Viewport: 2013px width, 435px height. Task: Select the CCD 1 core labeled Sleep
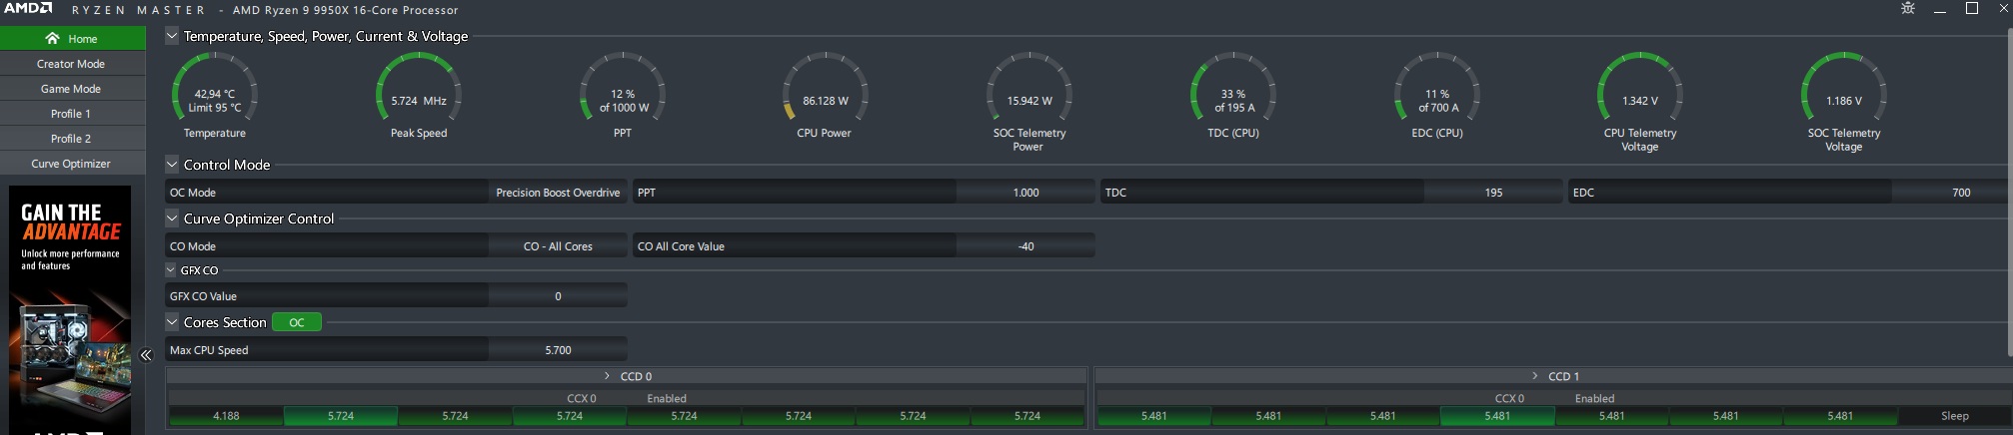(x=1955, y=416)
